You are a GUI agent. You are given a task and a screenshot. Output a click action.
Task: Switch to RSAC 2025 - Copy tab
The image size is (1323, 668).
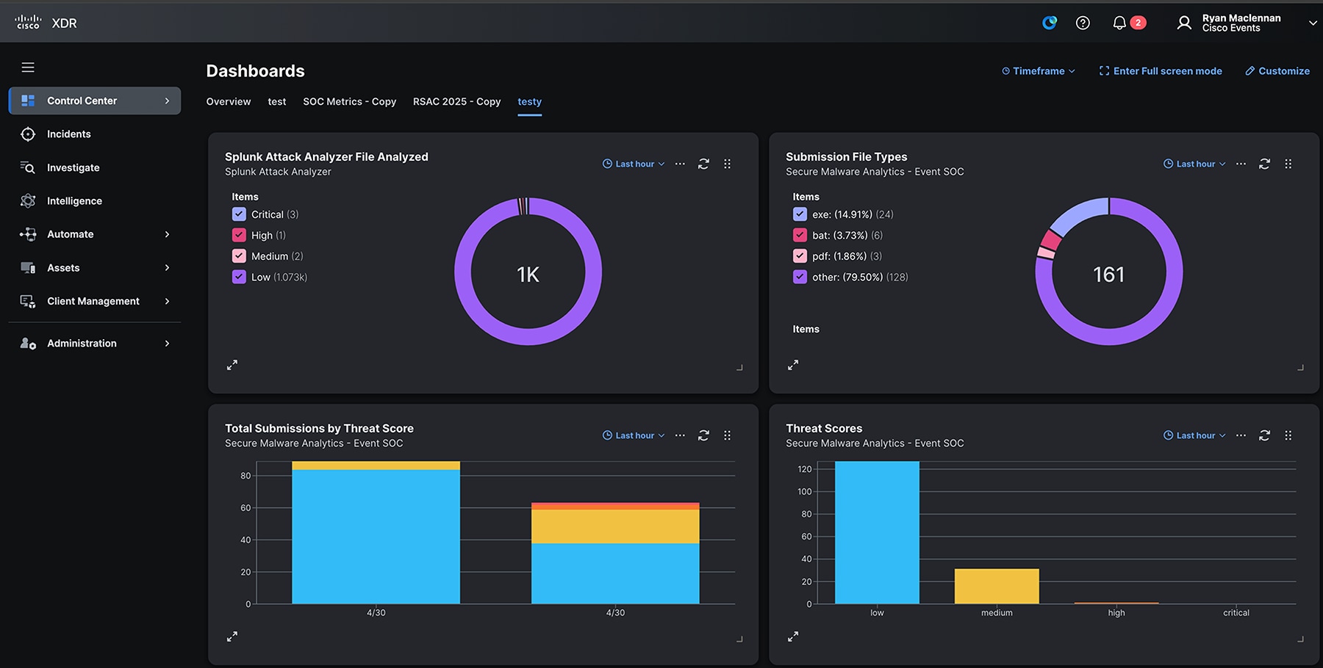[457, 101]
